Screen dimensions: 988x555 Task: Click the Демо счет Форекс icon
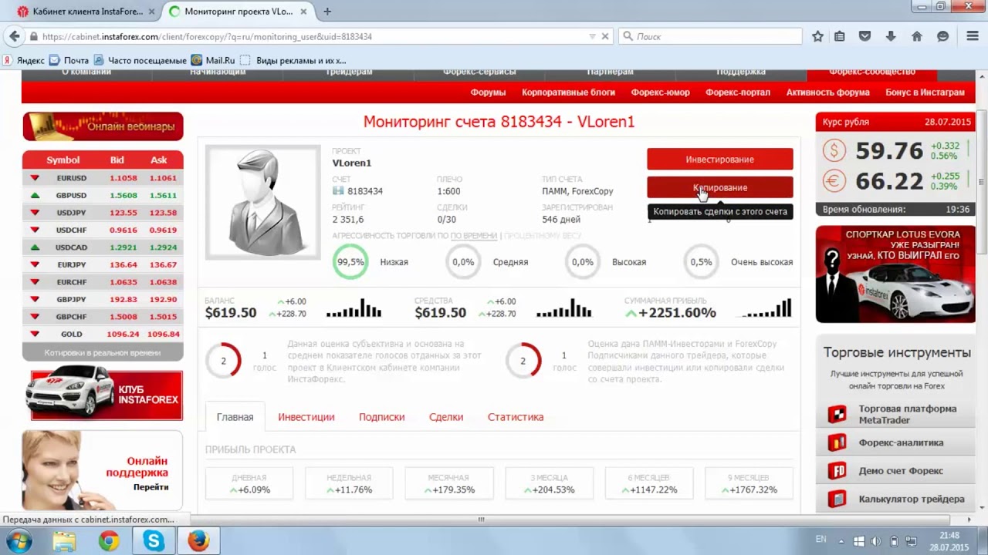pyautogui.click(x=837, y=471)
